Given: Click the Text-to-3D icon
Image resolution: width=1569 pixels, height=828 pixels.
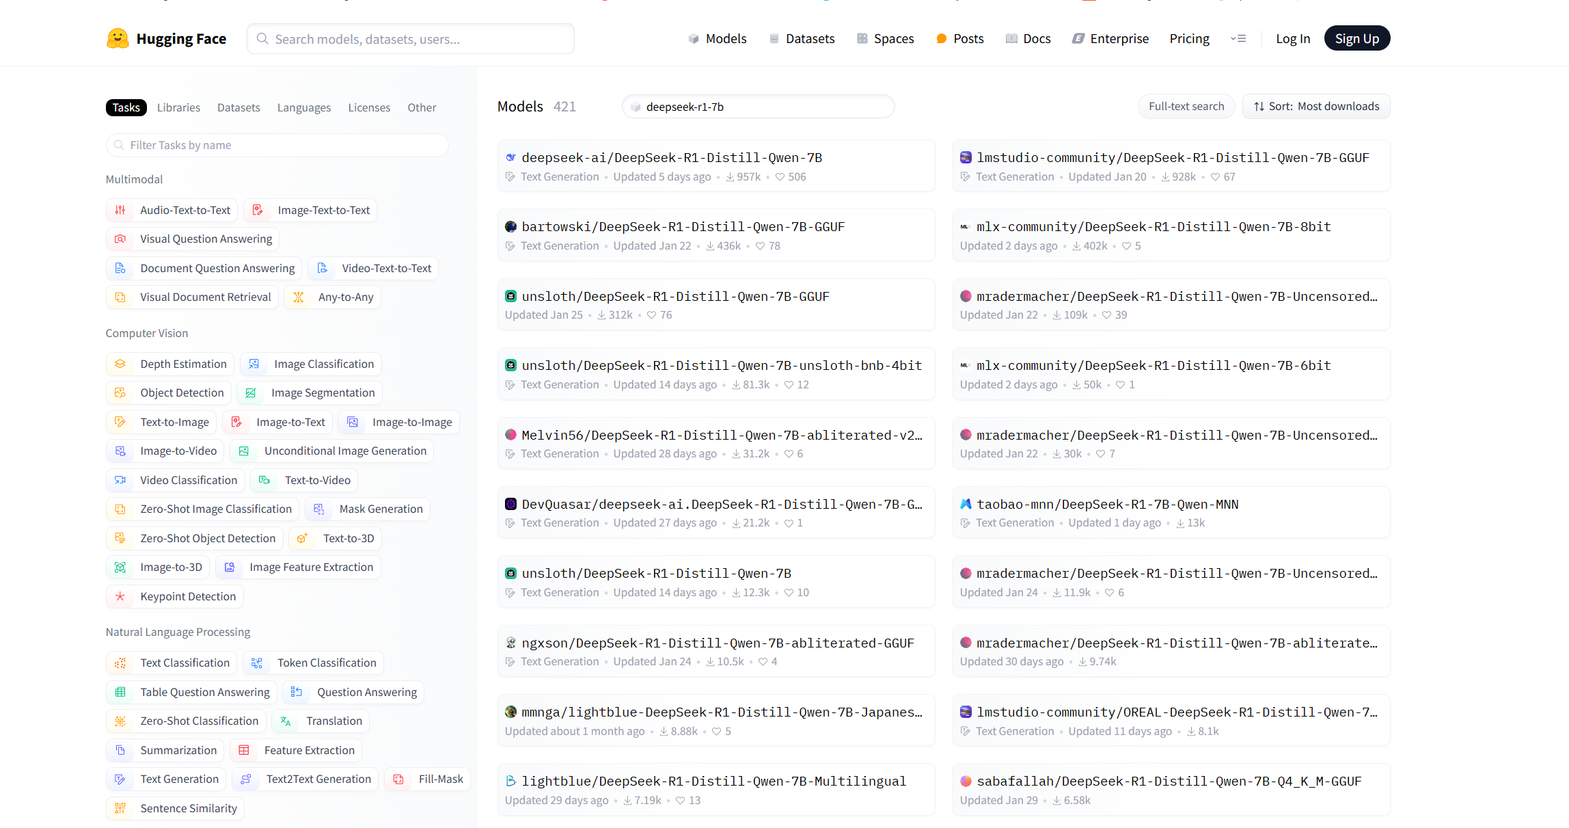Looking at the screenshot, I should coord(302,538).
